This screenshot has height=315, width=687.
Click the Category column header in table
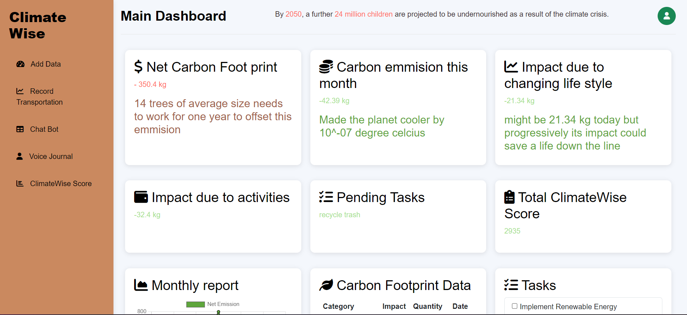click(x=338, y=306)
